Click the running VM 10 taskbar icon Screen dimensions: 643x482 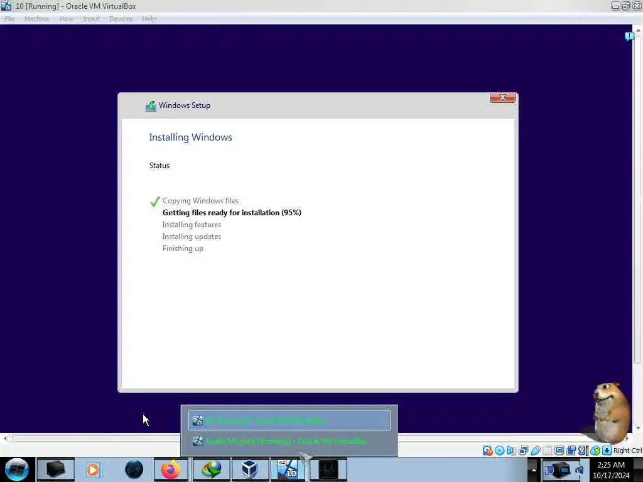pyautogui.click(x=288, y=469)
